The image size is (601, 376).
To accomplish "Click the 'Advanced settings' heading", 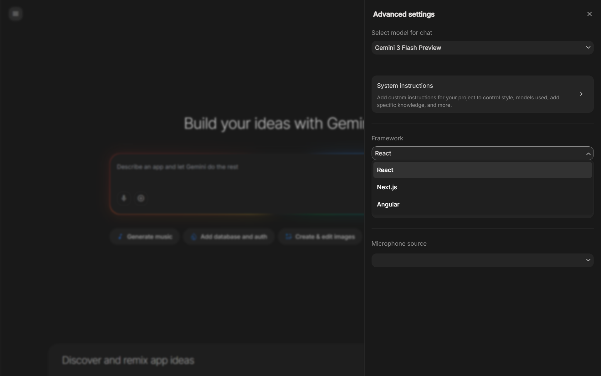I will click(403, 14).
